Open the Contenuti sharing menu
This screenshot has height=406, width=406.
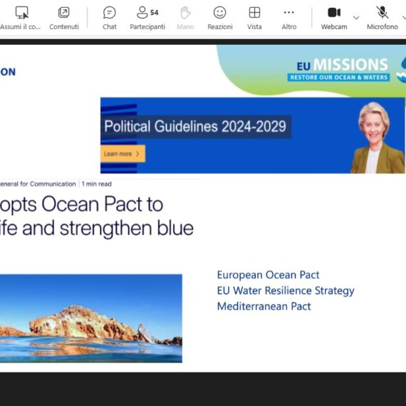tap(64, 18)
